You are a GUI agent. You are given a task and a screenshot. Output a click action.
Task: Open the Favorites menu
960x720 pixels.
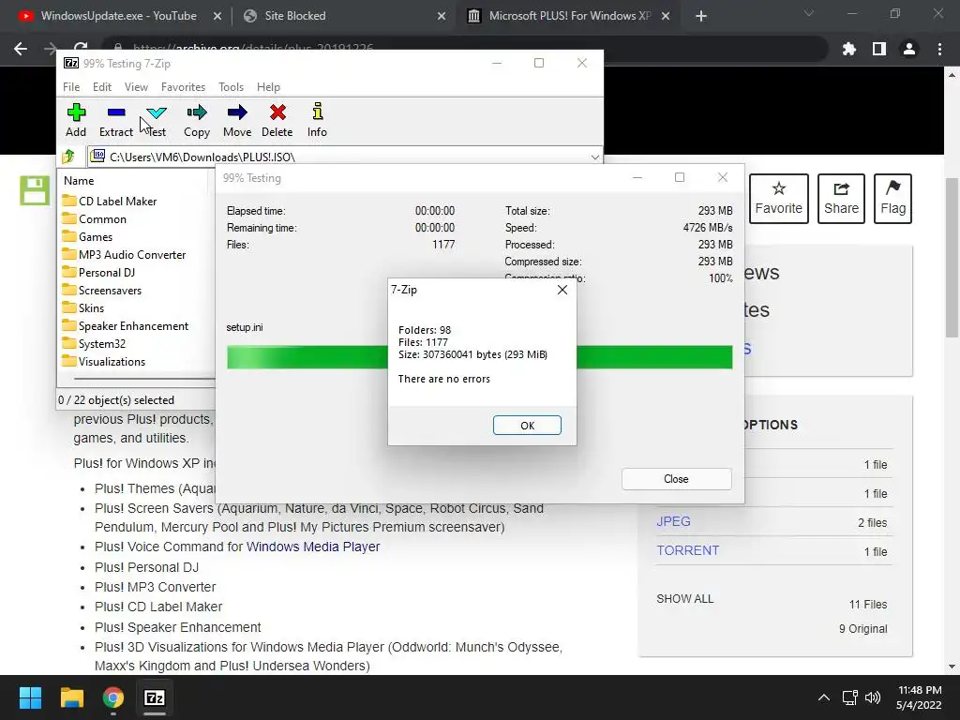183,87
